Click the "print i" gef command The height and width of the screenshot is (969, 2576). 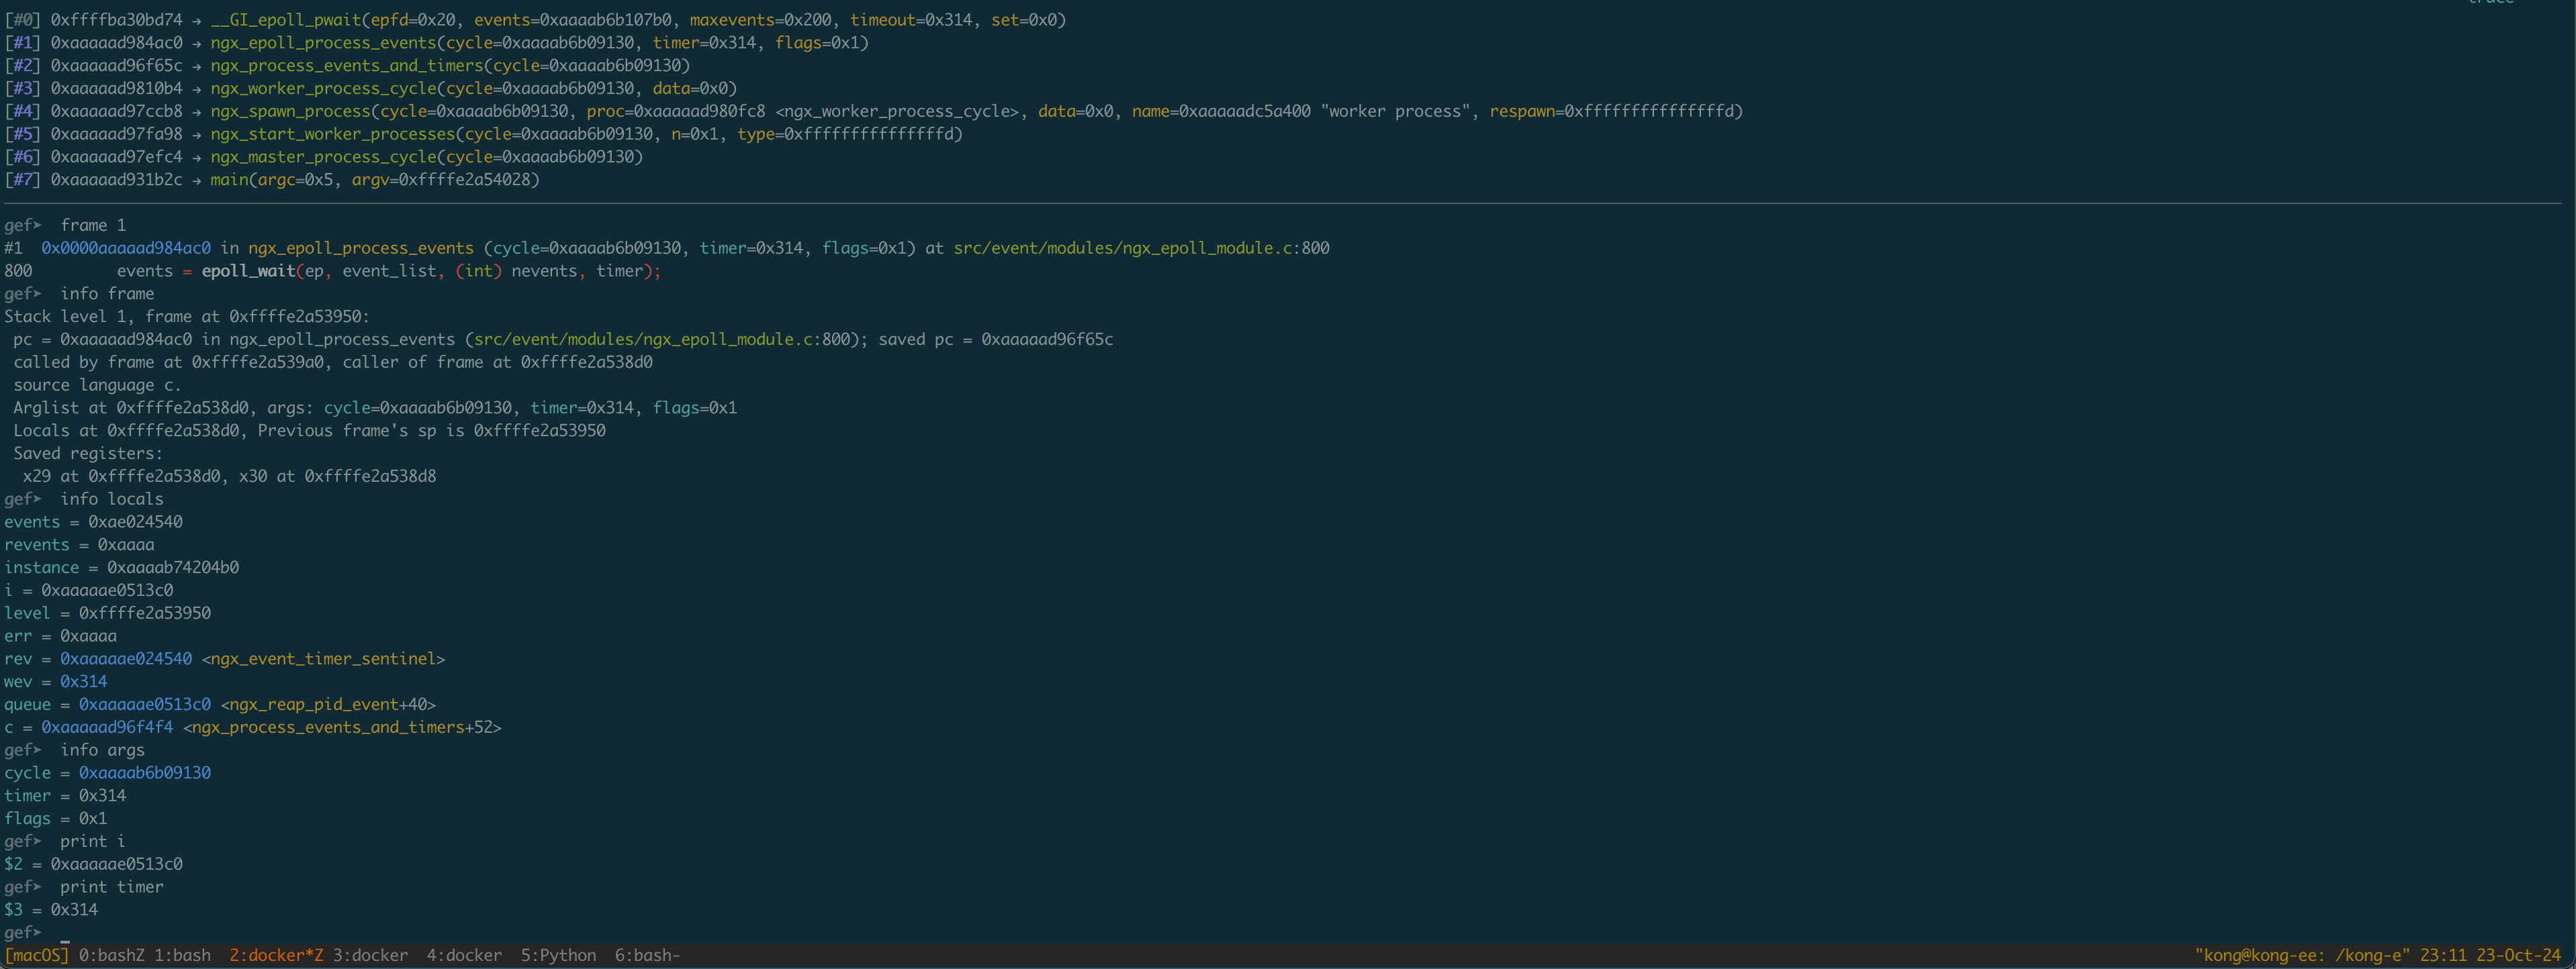(x=92, y=842)
